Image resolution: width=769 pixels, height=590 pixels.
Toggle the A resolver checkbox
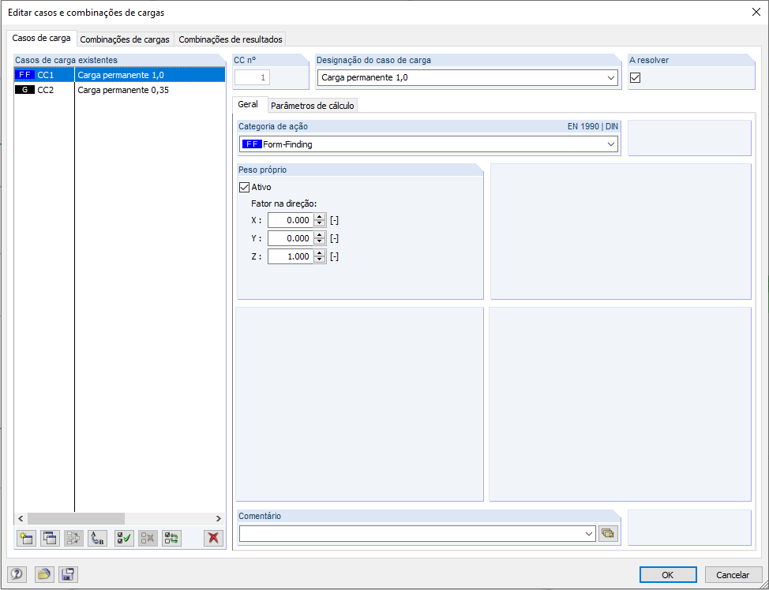tap(635, 77)
